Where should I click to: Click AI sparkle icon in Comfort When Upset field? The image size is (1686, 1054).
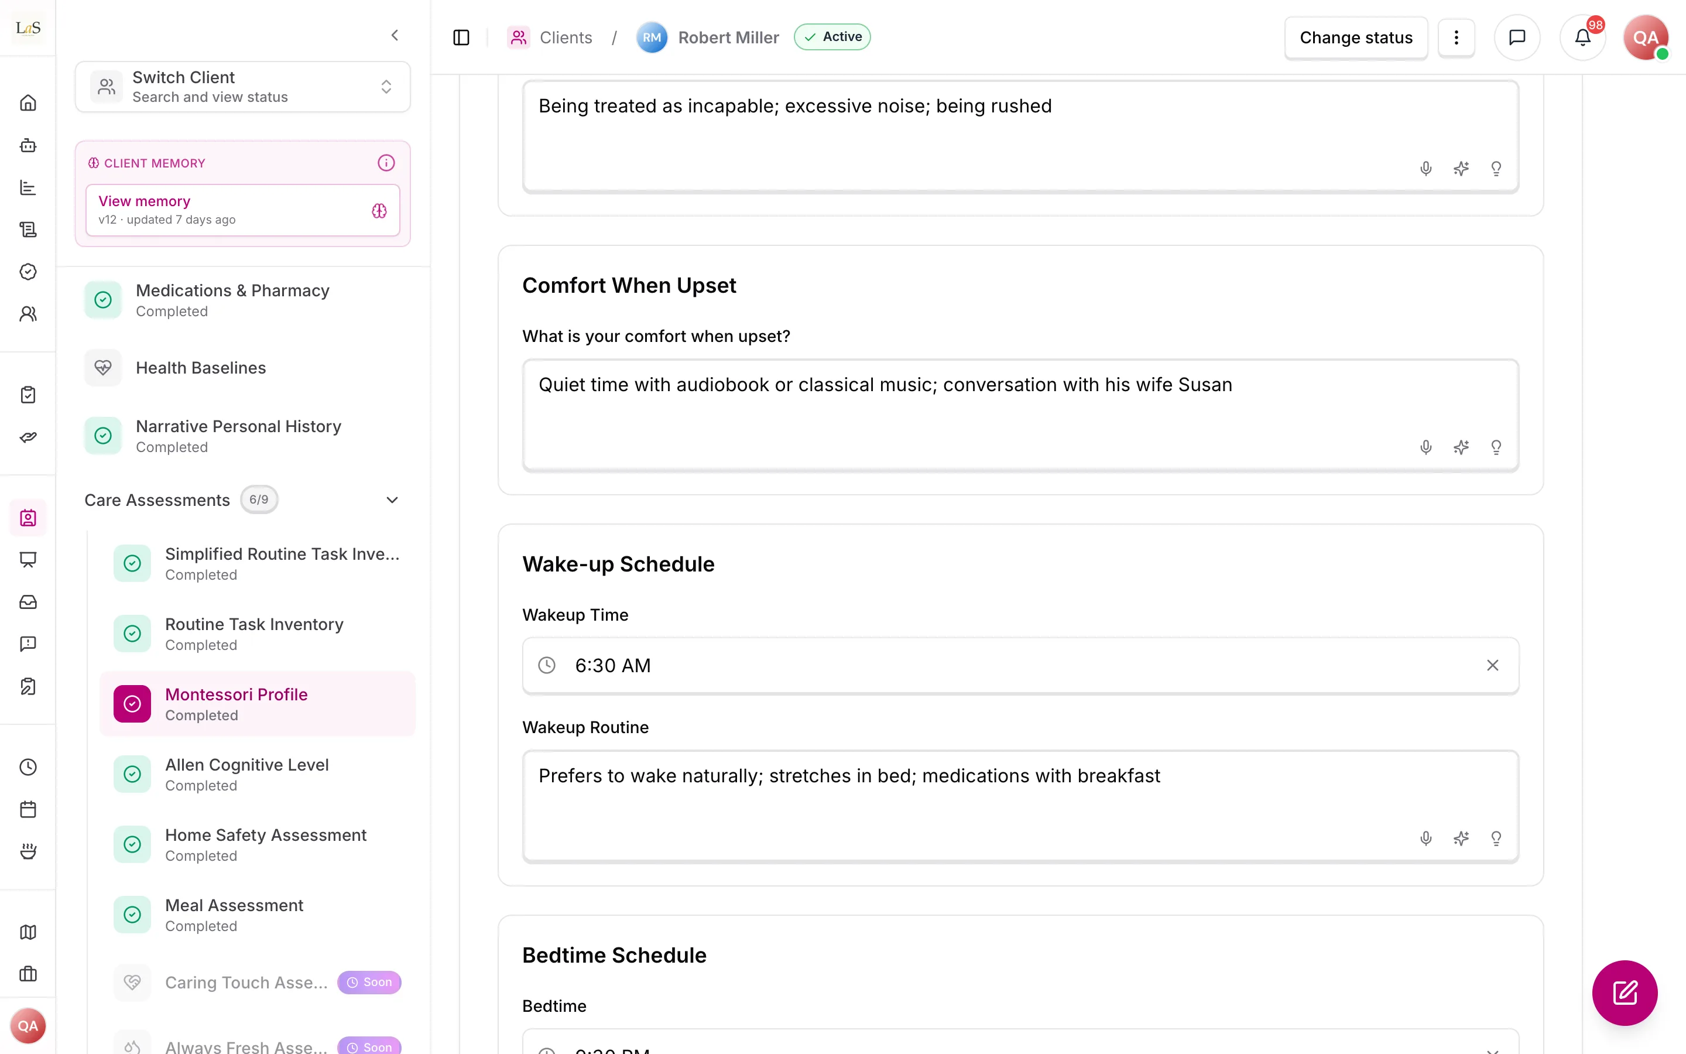[x=1461, y=447]
